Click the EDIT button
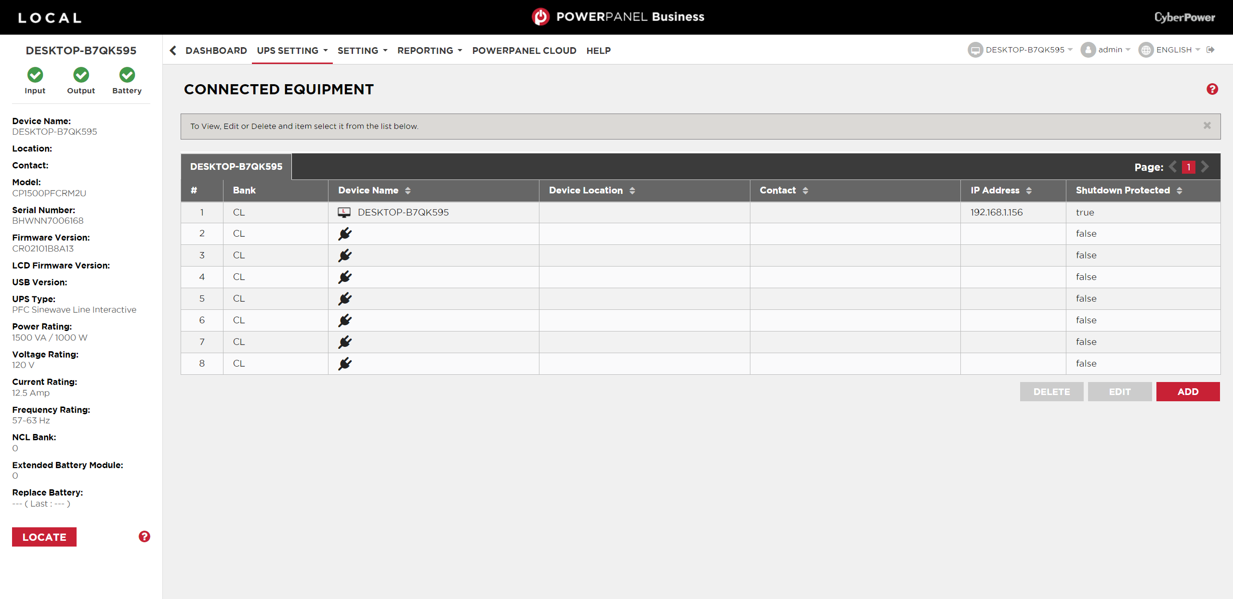This screenshot has width=1233, height=599. point(1120,392)
